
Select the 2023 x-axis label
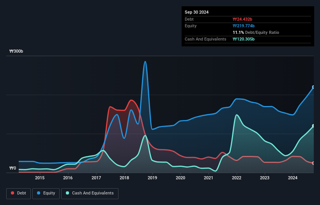[x=265, y=178]
